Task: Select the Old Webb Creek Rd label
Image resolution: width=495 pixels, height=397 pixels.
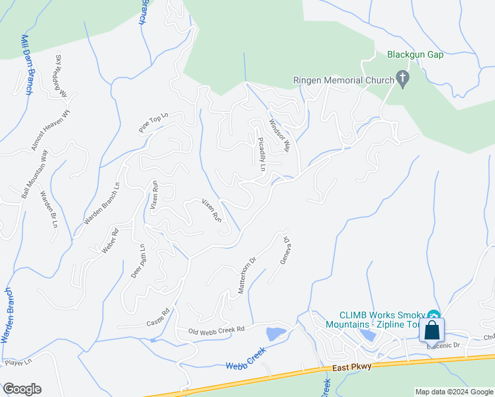Action: tap(216, 330)
